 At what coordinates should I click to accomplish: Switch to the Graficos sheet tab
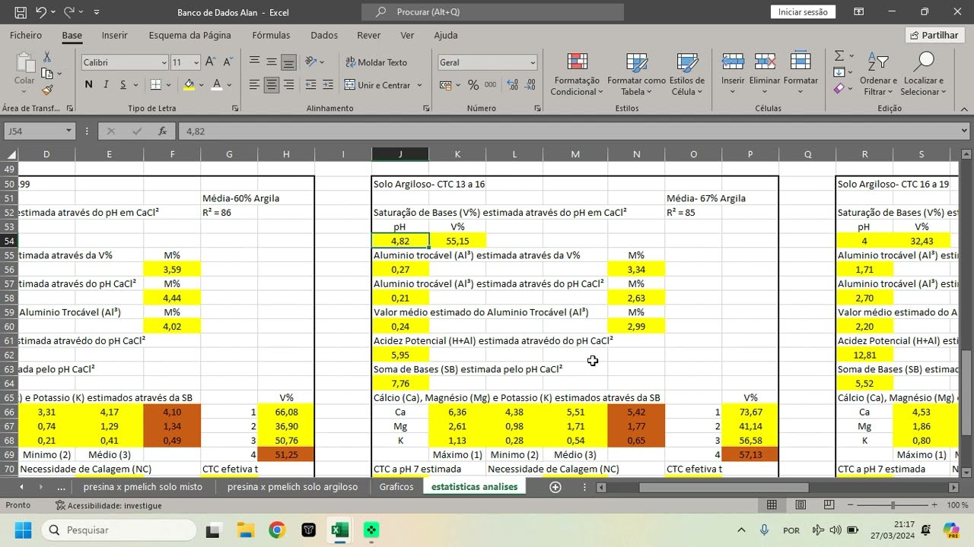point(396,487)
